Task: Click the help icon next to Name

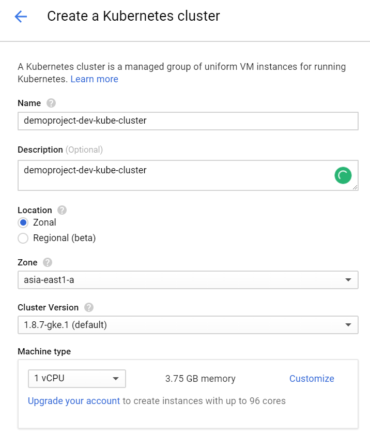Action: pyautogui.click(x=51, y=103)
